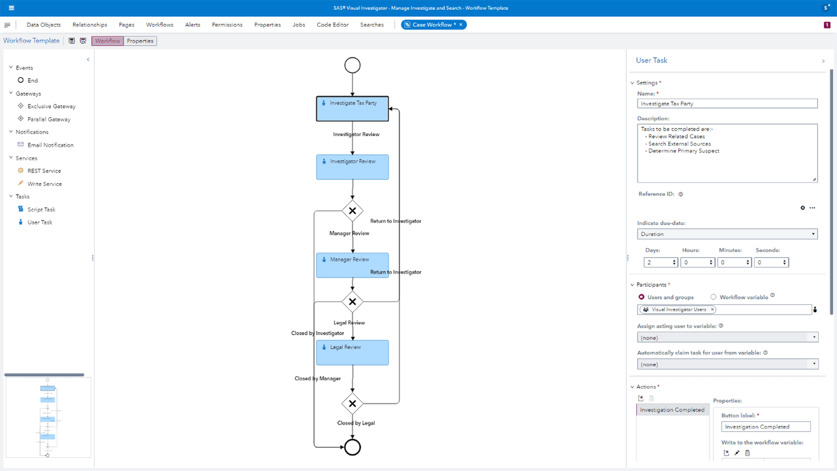Select the Workflow variable radio button

pos(713,296)
